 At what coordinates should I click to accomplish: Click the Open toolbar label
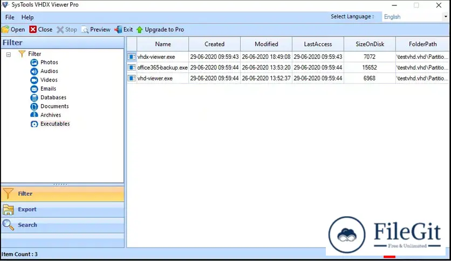coord(18,30)
